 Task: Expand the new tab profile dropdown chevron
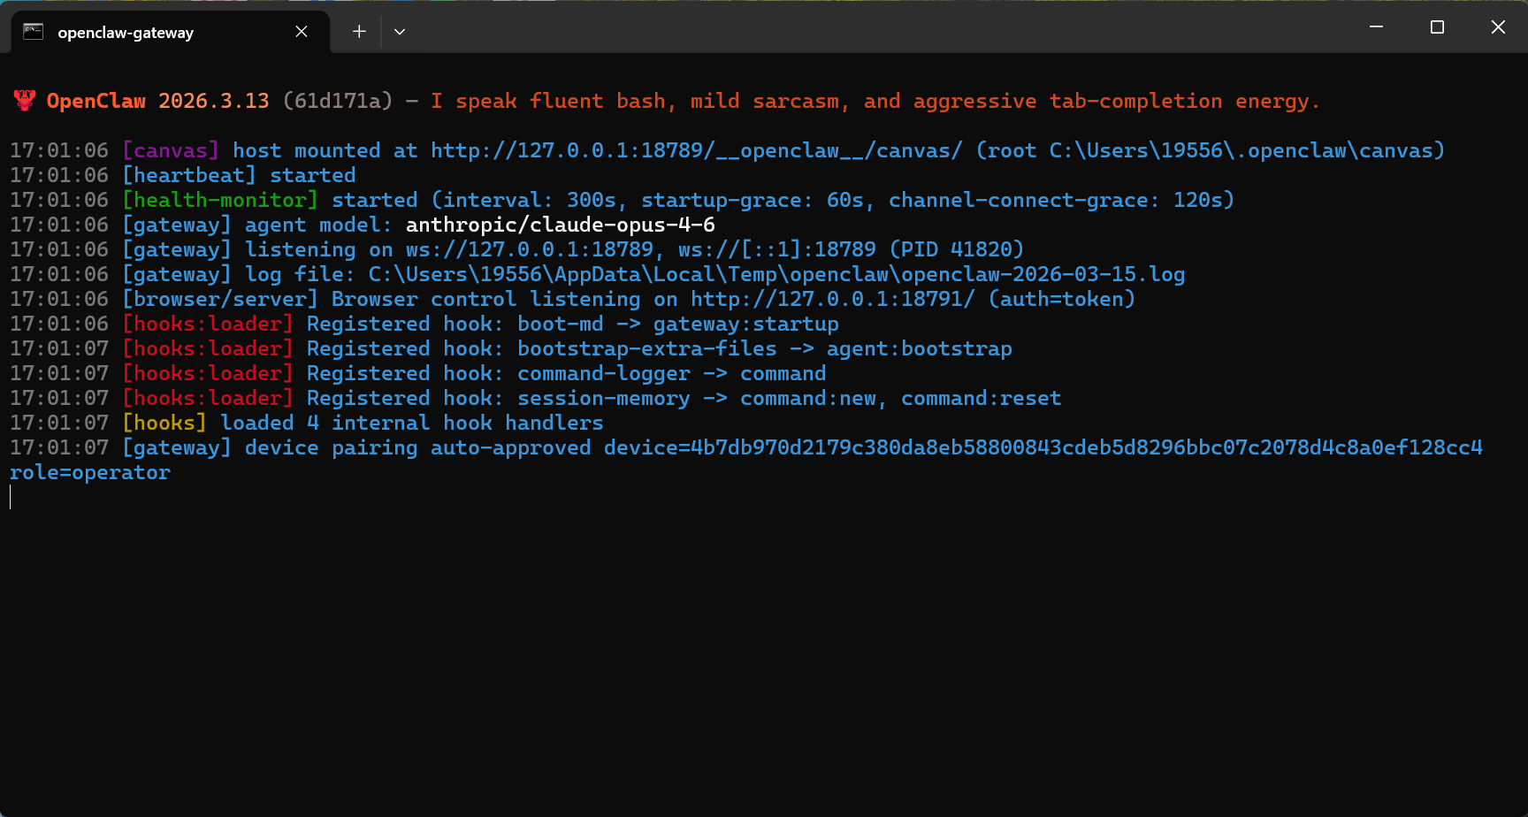click(400, 32)
